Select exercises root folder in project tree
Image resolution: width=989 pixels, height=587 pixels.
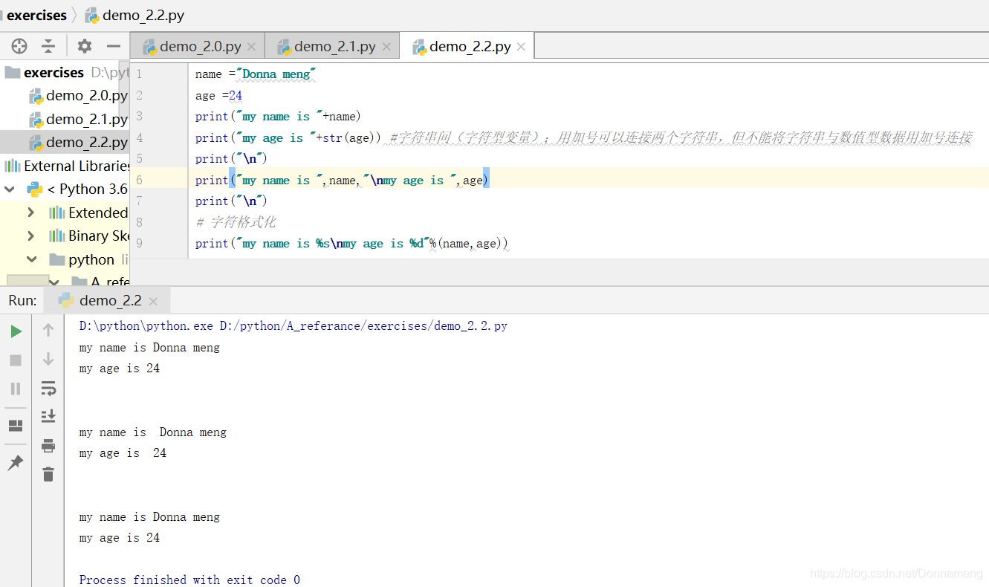[53, 72]
